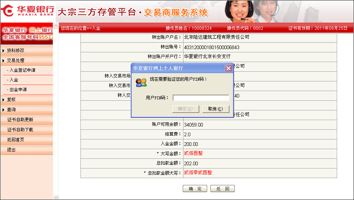Viewport: 354px width, 200px height.
Task: Click the two-user icon in PIN dialog
Action: [x=141, y=82]
